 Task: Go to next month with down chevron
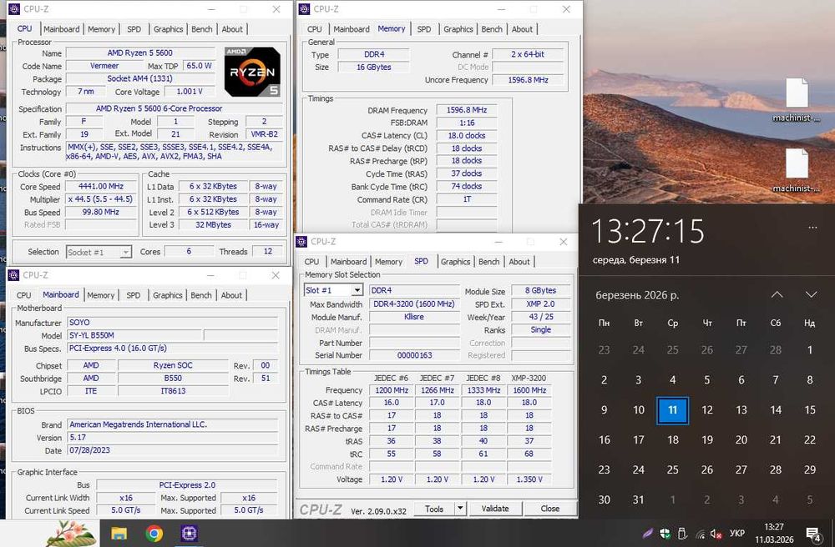pyautogui.click(x=811, y=294)
